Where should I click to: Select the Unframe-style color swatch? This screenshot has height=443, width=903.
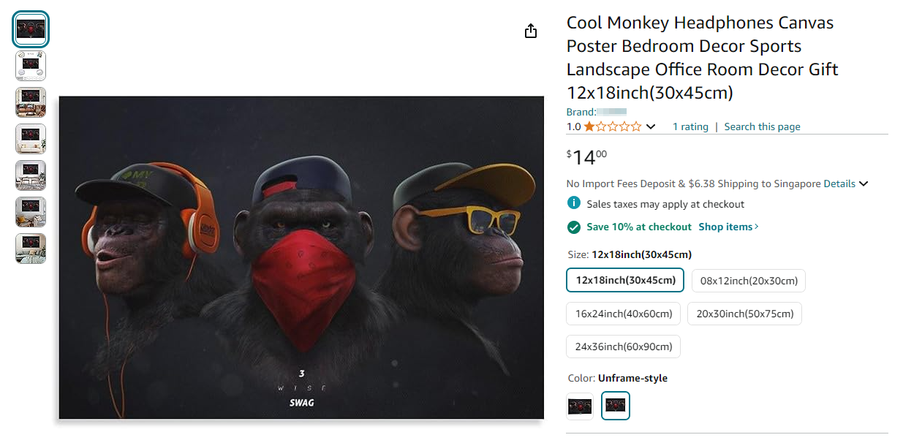point(615,406)
